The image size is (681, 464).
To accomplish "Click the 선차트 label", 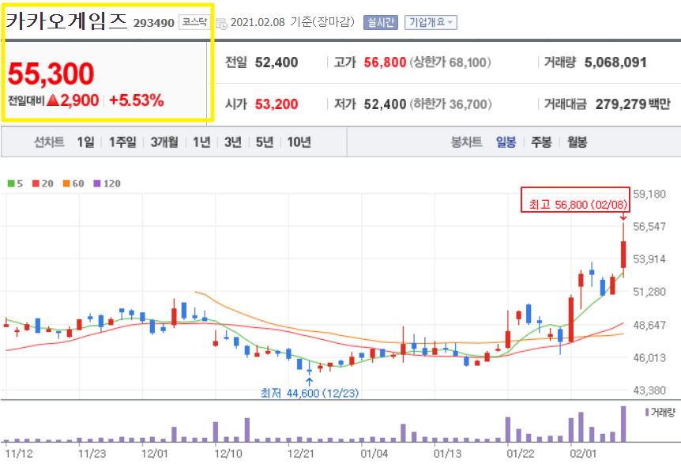I will pyautogui.click(x=49, y=142).
